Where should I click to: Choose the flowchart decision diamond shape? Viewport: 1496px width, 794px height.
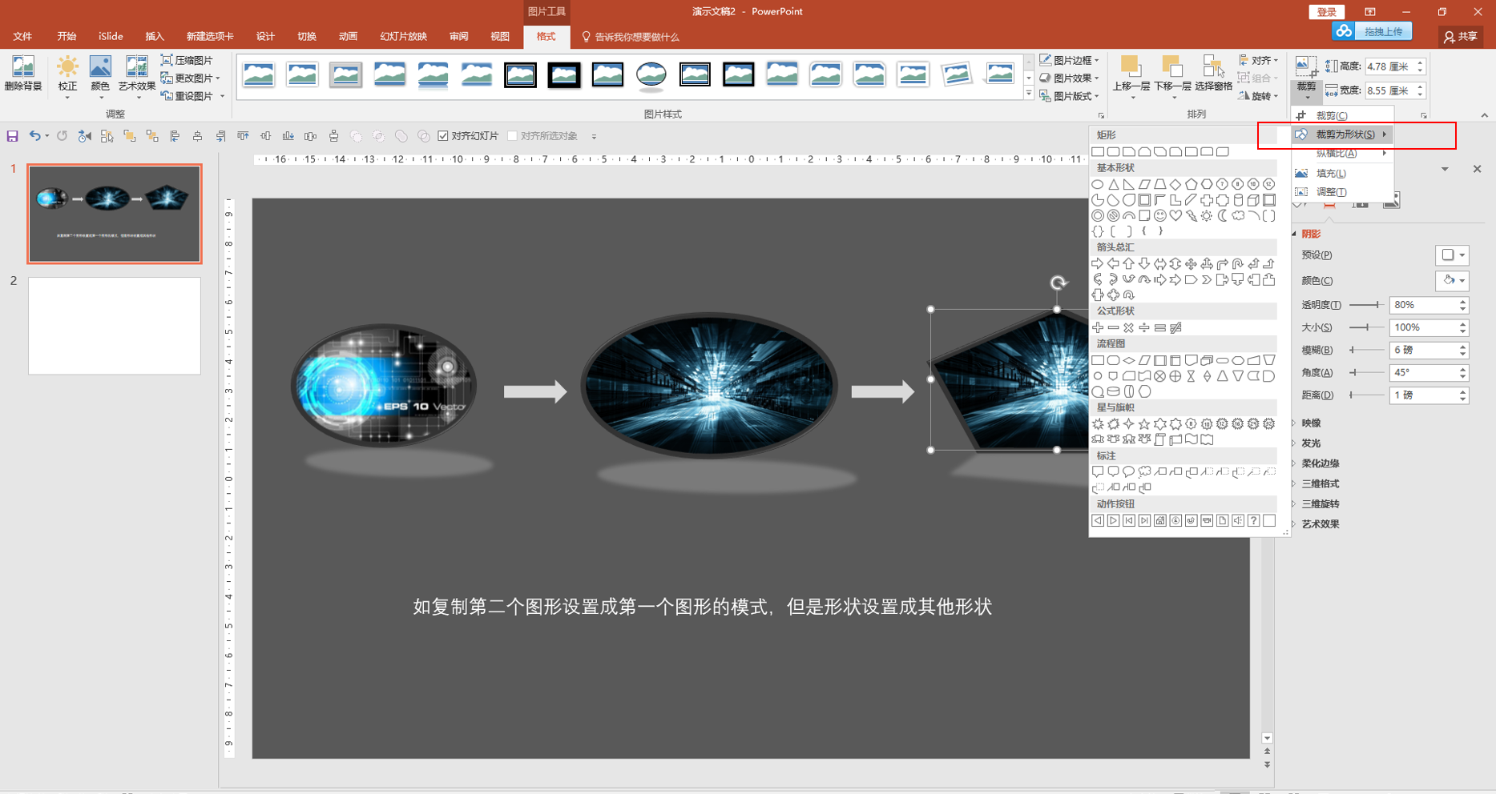[1129, 360]
